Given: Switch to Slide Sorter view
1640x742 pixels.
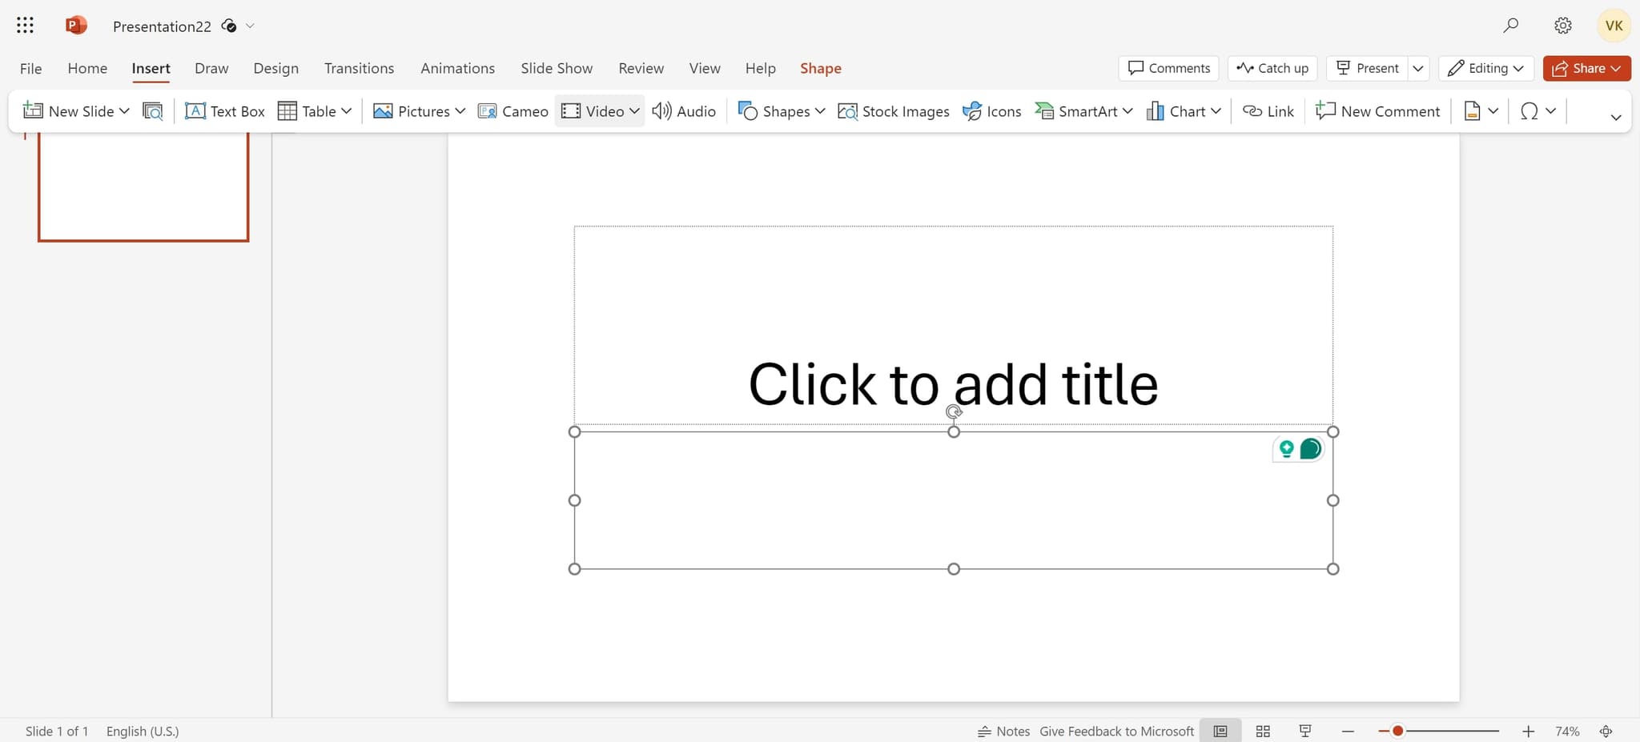Looking at the screenshot, I should [x=1264, y=731].
